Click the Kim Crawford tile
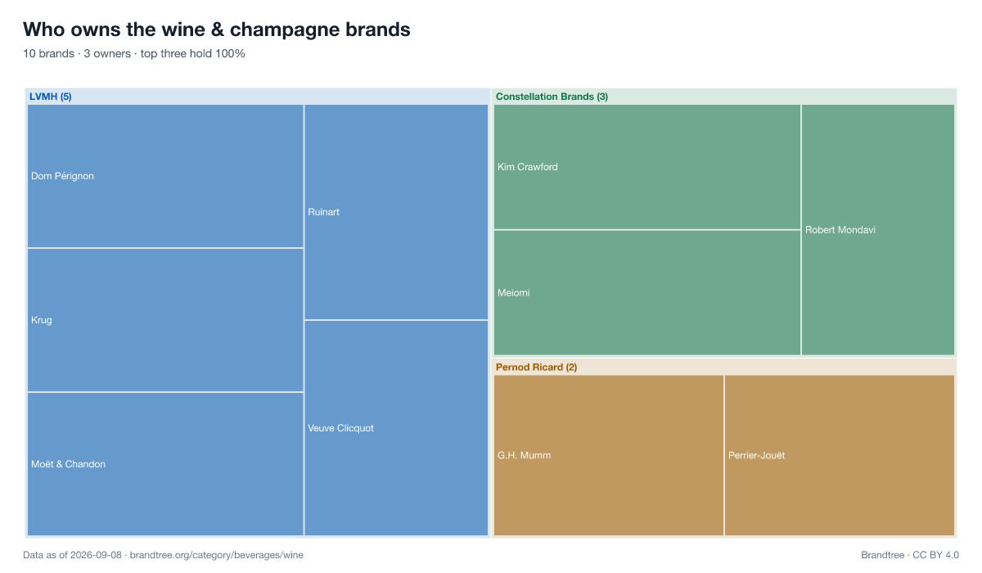 647,167
